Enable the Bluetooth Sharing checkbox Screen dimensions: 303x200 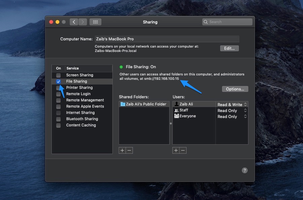coord(58,119)
